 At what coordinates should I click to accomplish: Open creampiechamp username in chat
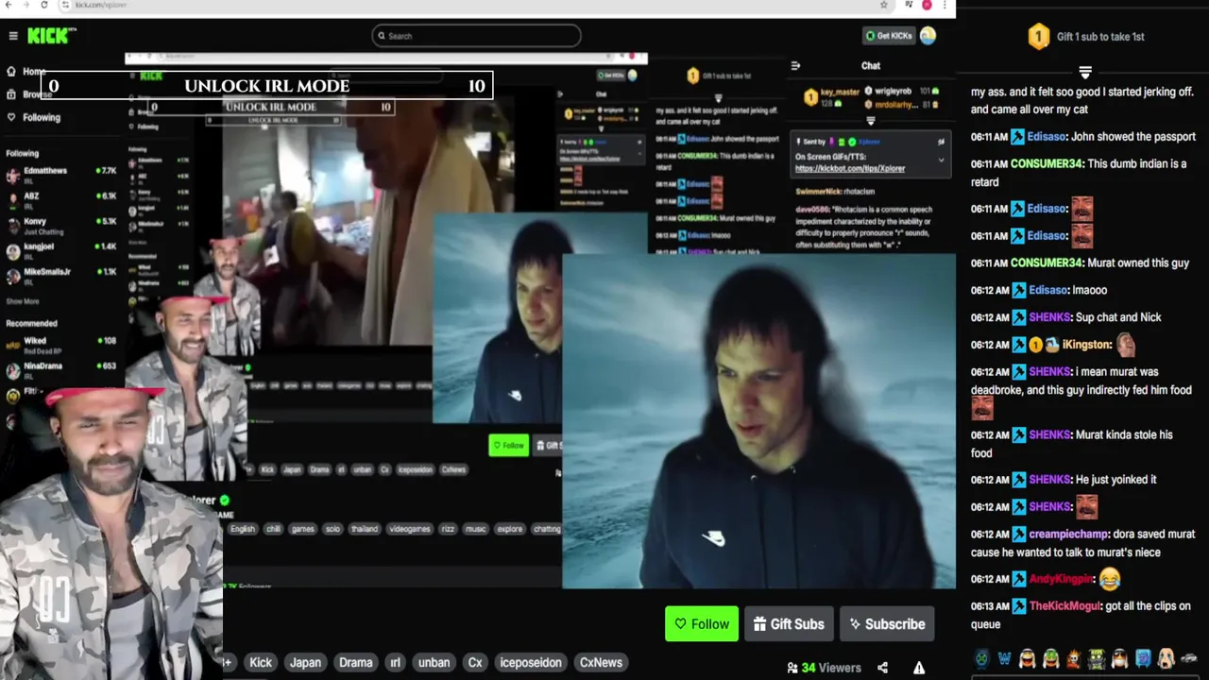point(1068,535)
